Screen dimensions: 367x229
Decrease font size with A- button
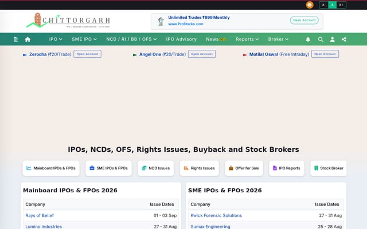click(x=323, y=5)
